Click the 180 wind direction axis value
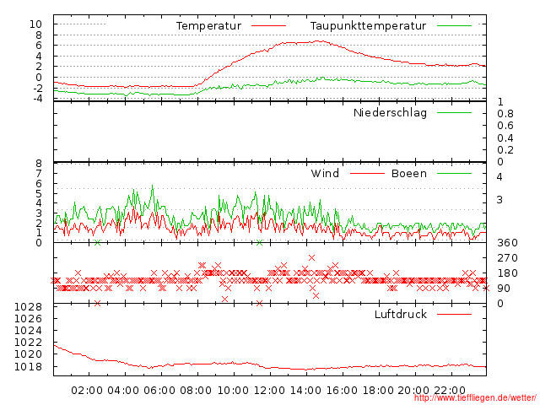This screenshot has height=405, width=540. tap(507, 273)
